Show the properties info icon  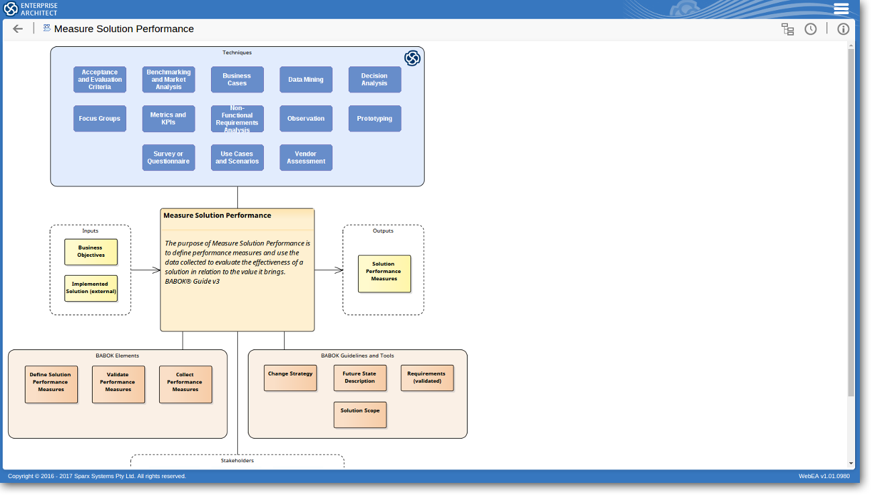tap(843, 29)
